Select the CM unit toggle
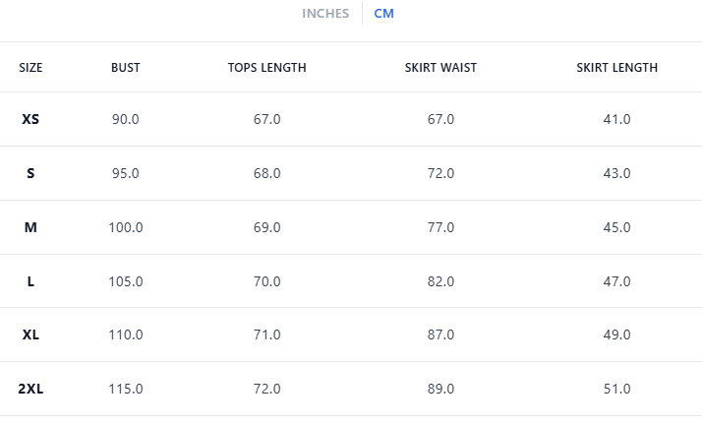The height and width of the screenshot is (426, 702). pos(383,14)
